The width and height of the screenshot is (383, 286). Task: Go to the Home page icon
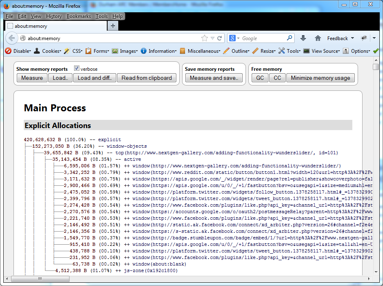[318, 38]
